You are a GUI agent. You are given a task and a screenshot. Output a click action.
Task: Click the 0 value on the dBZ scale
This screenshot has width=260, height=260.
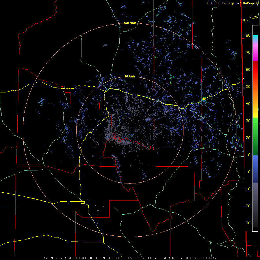249,172
